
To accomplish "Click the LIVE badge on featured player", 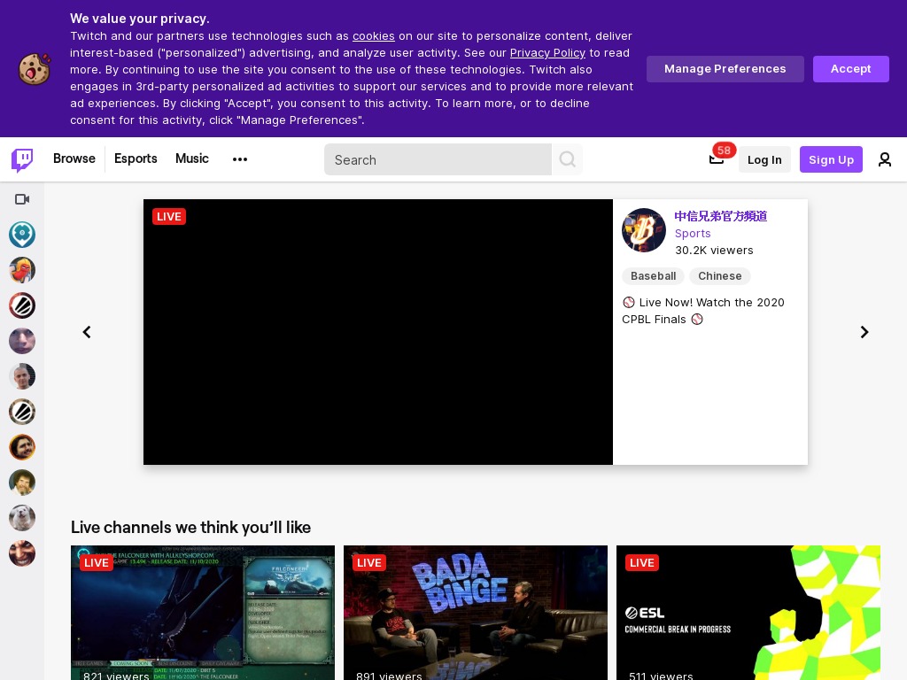I will 169,216.
